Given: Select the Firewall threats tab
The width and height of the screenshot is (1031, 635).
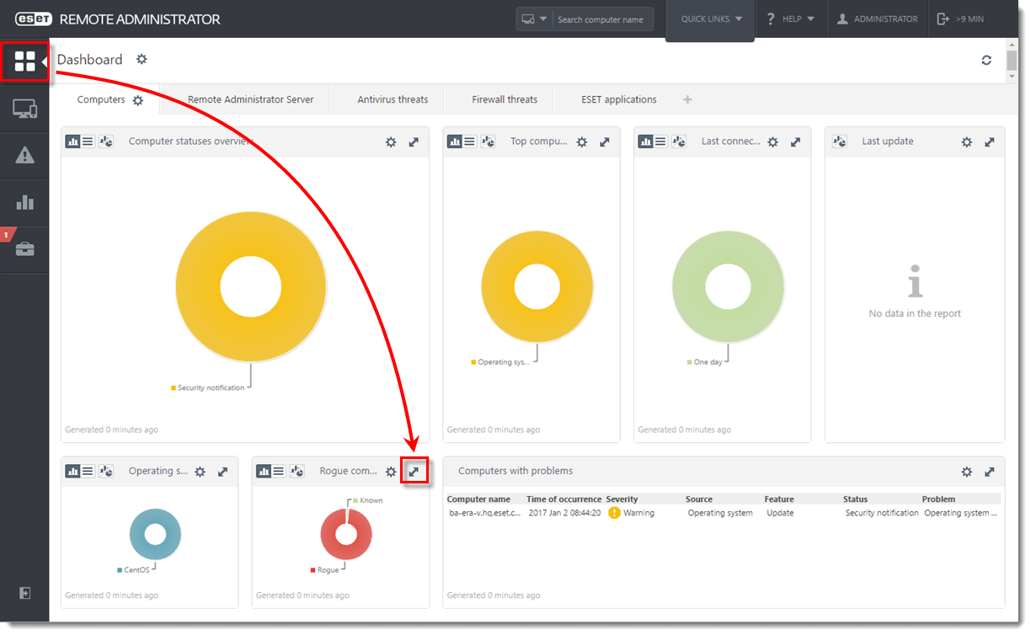Looking at the screenshot, I should point(505,99).
